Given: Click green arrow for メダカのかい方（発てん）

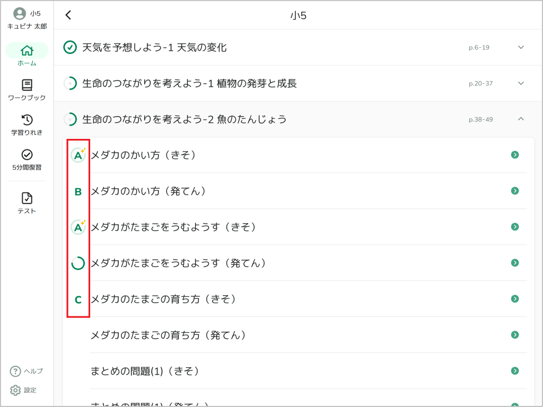Looking at the screenshot, I should pos(515,191).
